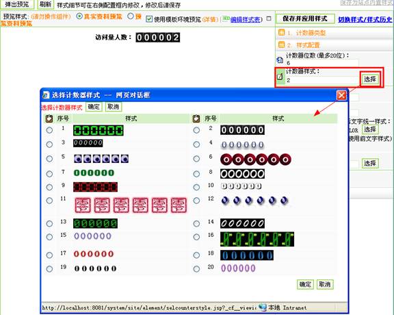
Task: Open 切换样式/样式历史 link
Action: pos(365,19)
